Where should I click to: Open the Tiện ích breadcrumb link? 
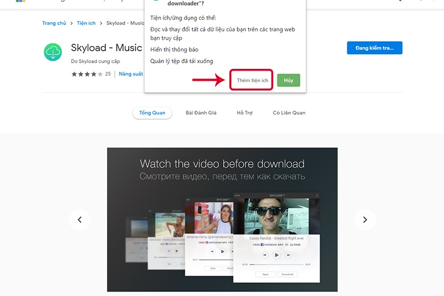pos(86,23)
